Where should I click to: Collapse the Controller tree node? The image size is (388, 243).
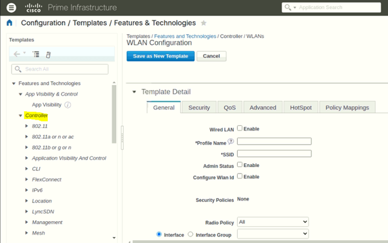tap(21, 116)
